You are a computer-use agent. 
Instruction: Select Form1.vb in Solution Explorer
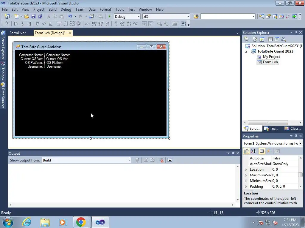coord(270,62)
